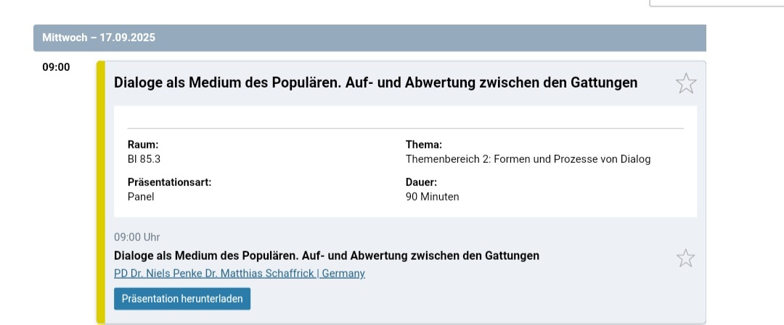Star the 09:00 Uhr presentation entry
This screenshot has width=784, height=325.
(685, 258)
